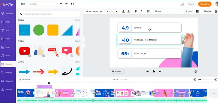Open the chat support icon
Screen dimensions: 218x103
click(x=182, y=4)
